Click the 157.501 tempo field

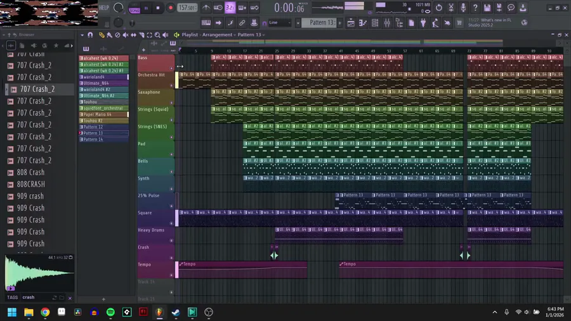187,8
